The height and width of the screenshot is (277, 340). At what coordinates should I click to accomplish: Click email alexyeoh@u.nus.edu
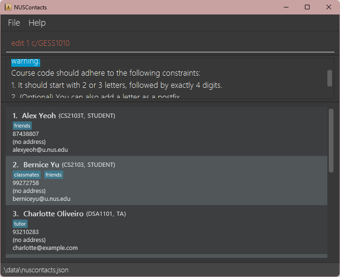point(40,150)
